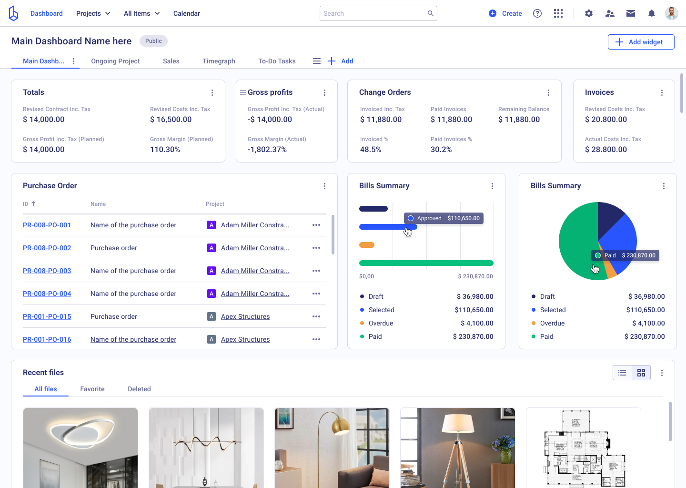Select the All files tab
This screenshot has height=488, width=686.
point(46,389)
